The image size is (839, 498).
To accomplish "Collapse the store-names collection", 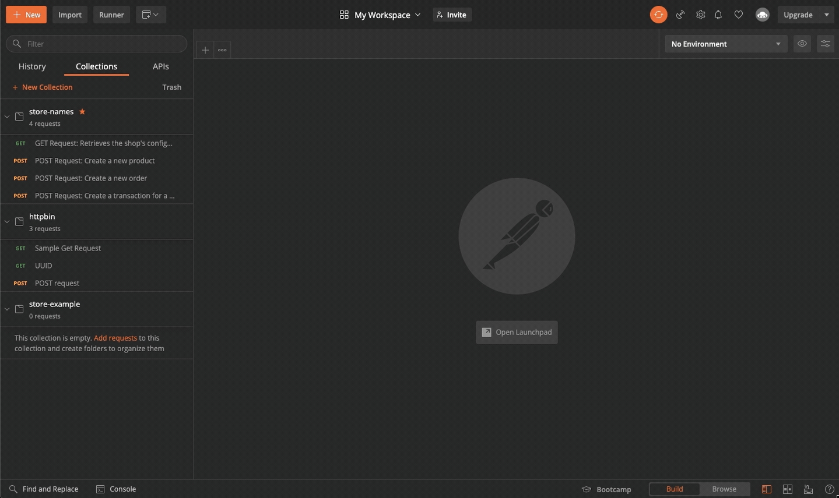I will (7, 116).
